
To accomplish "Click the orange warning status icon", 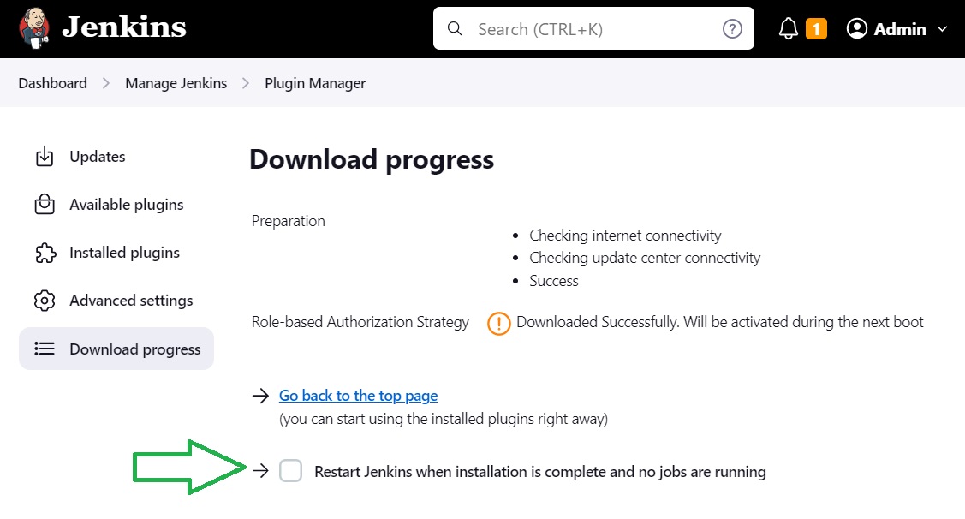I will point(498,323).
